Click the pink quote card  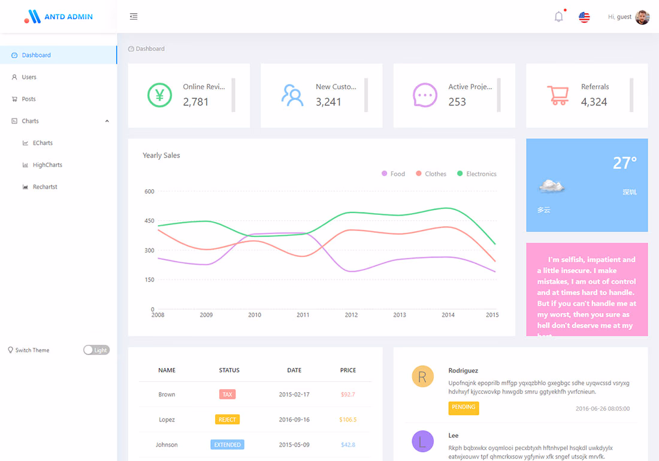coord(587,290)
